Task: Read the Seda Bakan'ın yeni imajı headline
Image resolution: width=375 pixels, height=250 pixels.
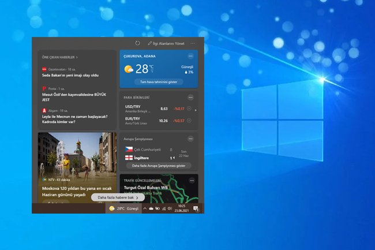Action: click(70, 76)
